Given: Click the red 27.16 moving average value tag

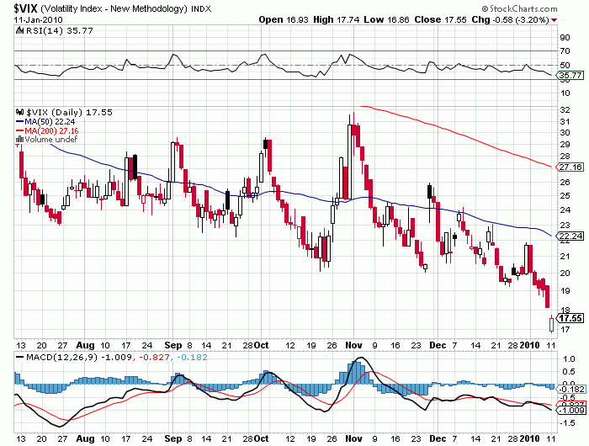Looking at the screenshot, I should pos(570,167).
